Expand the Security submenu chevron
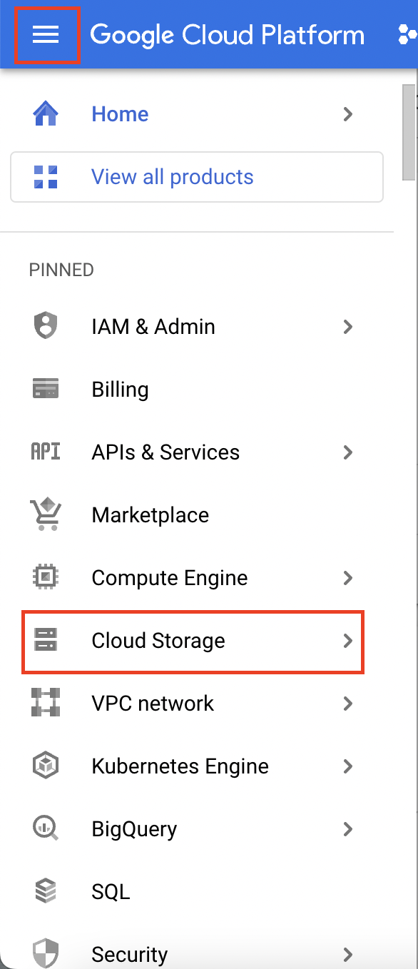 [x=348, y=955]
